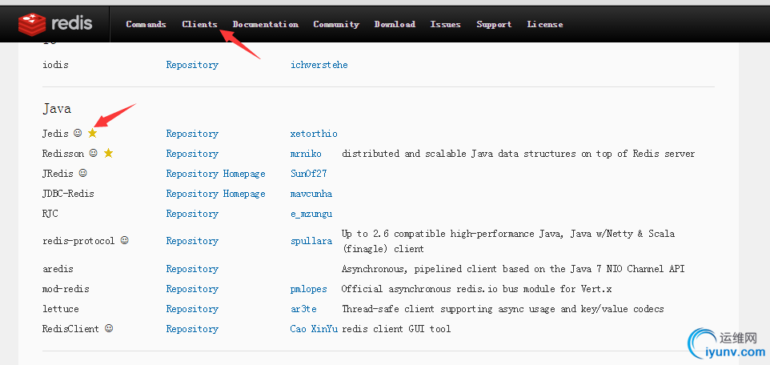Viewport: 770px width, 365px height.
Task: Visit author link pmlopes
Action: click(308, 289)
